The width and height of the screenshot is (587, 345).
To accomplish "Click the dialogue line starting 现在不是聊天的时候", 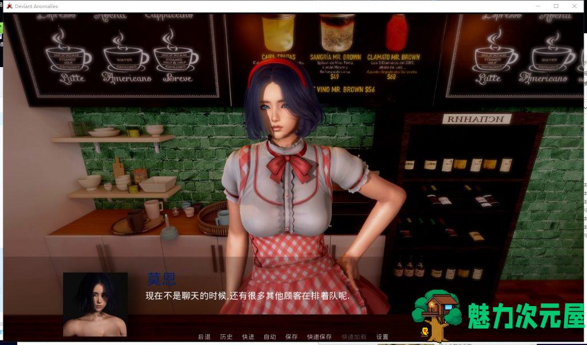I will click(248, 296).
